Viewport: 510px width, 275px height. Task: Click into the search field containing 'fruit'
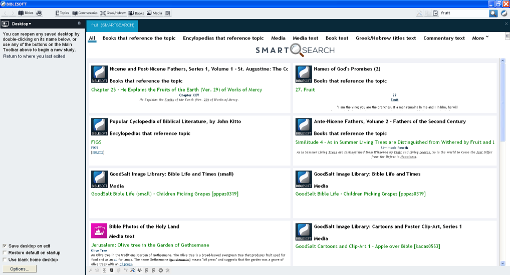(x=464, y=13)
